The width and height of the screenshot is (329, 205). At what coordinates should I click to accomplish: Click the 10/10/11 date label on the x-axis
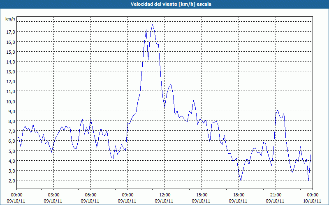[312, 201]
